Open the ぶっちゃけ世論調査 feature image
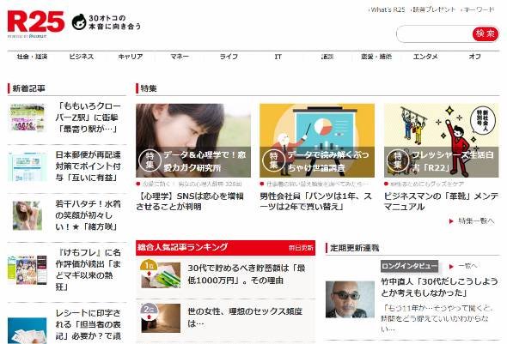The height and width of the screenshot is (344, 507). point(317,141)
